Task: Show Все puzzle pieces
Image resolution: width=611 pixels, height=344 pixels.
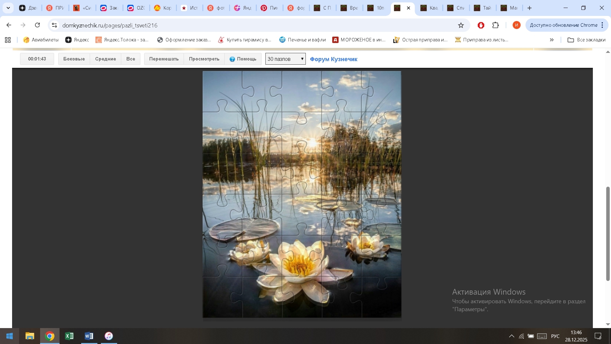Action: coord(130,59)
